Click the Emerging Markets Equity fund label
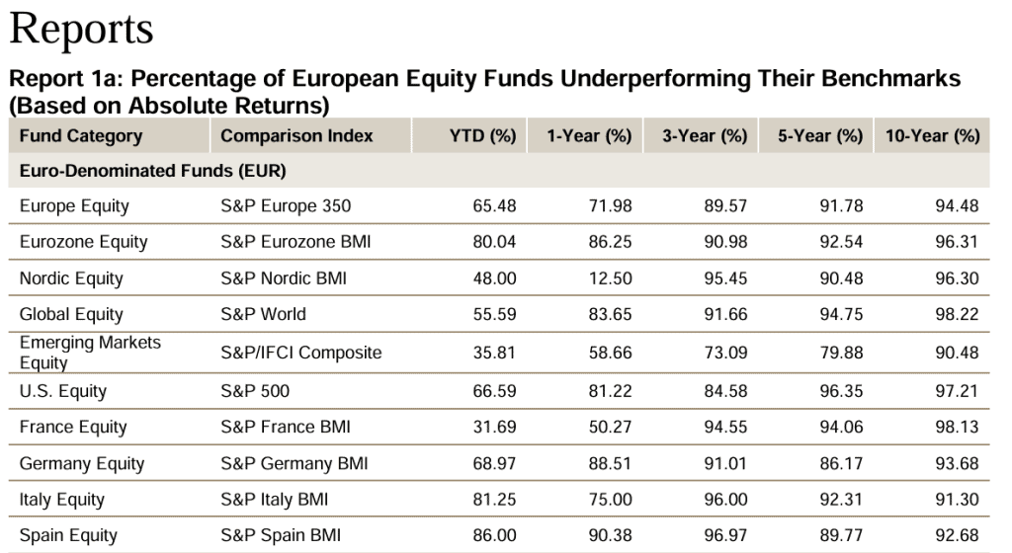This screenshot has height=553, width=1012. pyautogui.click(x=90, y=352)
